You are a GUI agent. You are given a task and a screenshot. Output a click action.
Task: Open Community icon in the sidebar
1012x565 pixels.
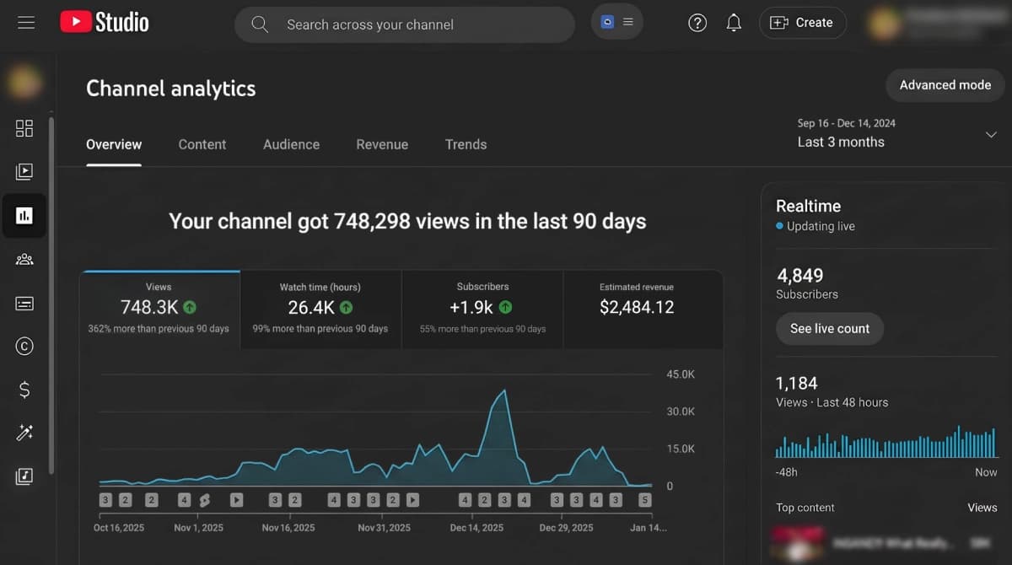coord(24,260)
